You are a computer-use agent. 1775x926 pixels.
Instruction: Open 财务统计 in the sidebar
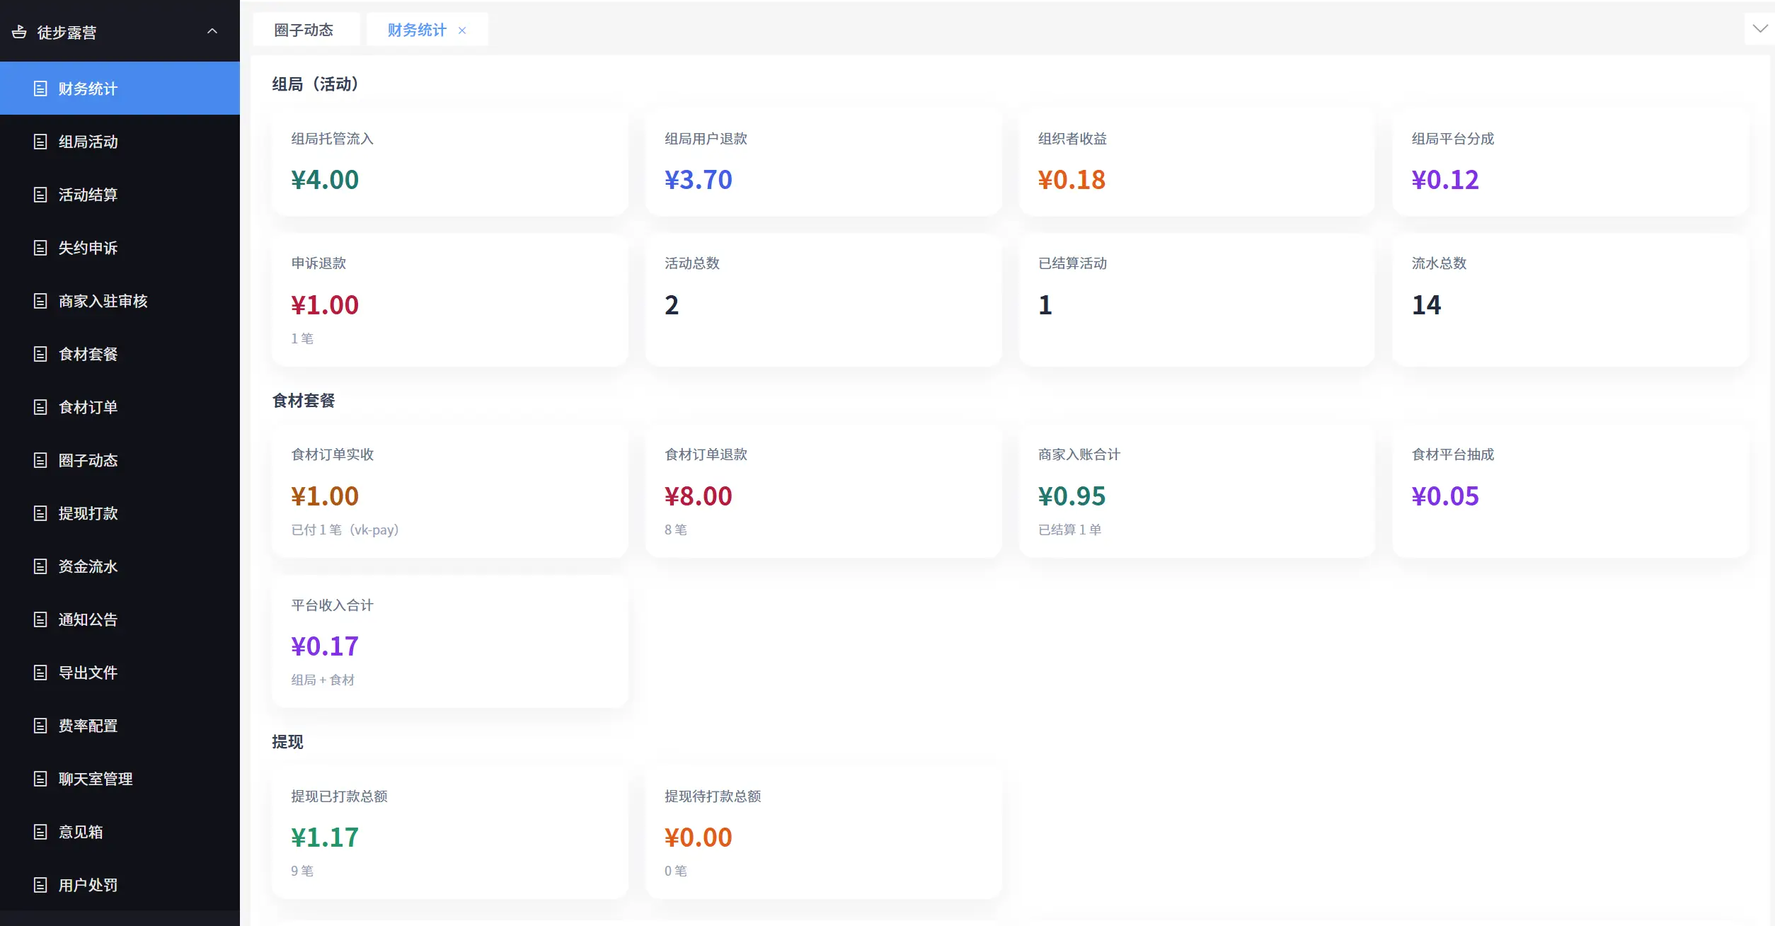point(120,88)
